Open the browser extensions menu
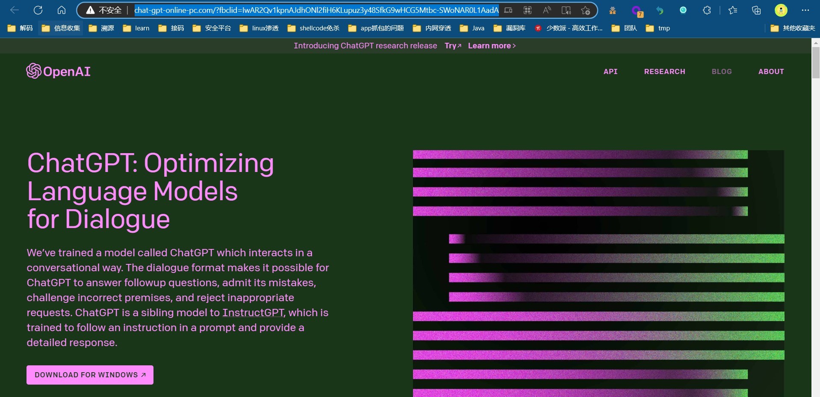820x397 pixels. pyautogui.click(x=707, y=10)
